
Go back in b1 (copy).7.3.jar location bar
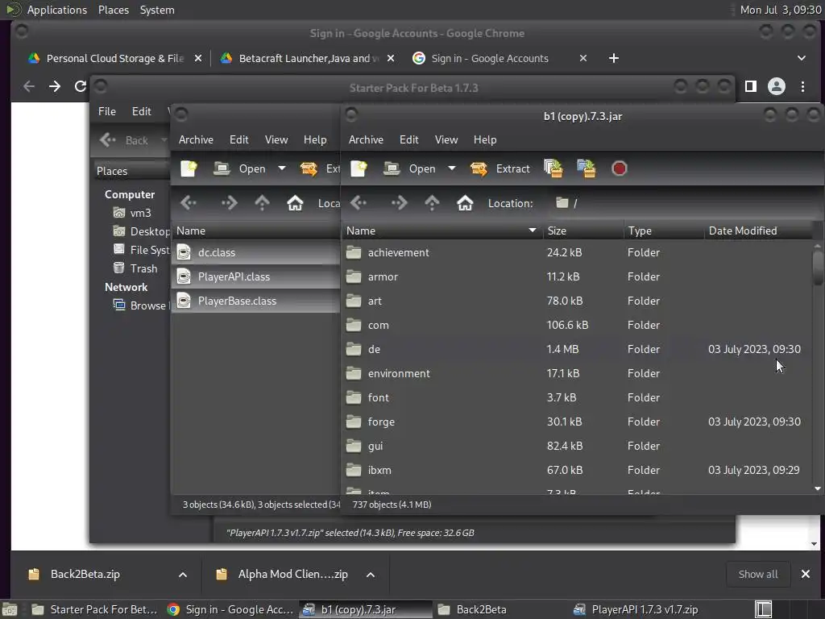[359, 203]
